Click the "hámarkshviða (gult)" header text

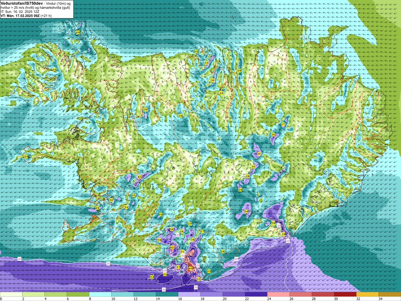55,8
